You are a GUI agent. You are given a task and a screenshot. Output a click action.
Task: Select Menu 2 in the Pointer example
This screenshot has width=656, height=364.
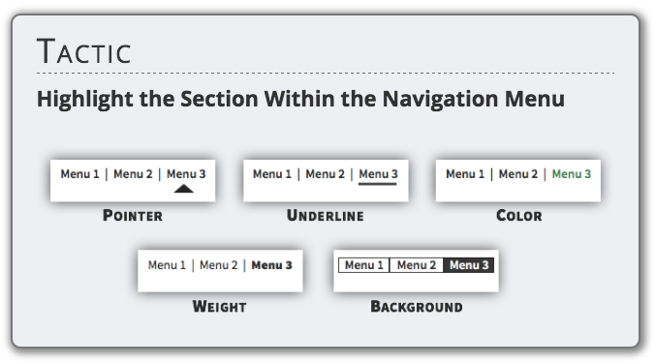133,174
